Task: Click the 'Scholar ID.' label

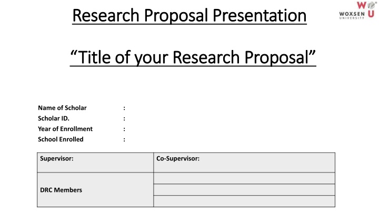Action: tap(54, 118)
